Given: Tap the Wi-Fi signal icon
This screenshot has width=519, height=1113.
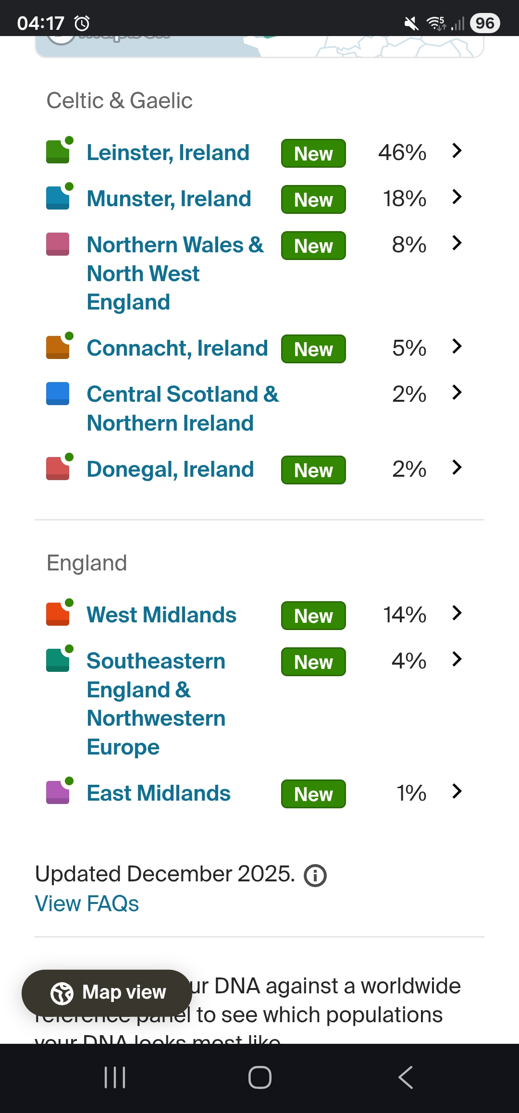Looking at the screenshot, I should point(436,23).
